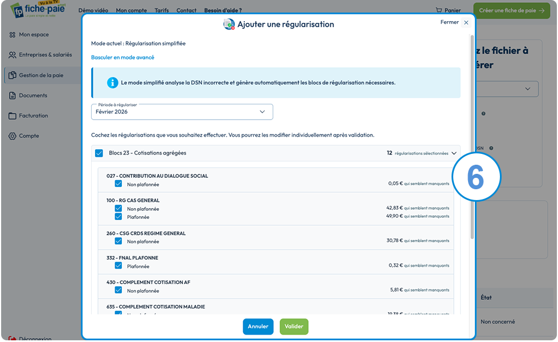Click the Compte gear icon

click(x=13, y=136)
